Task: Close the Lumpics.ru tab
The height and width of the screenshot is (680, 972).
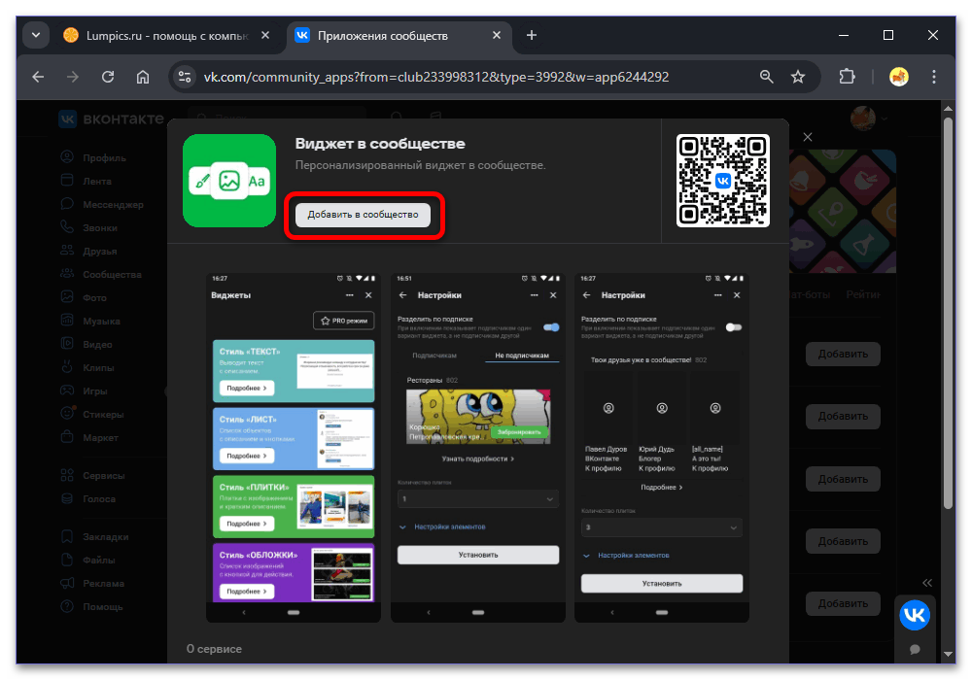Action: [265, 35]
